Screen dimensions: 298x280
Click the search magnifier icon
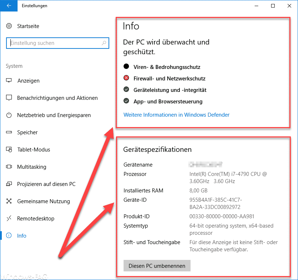coord(104,43)
